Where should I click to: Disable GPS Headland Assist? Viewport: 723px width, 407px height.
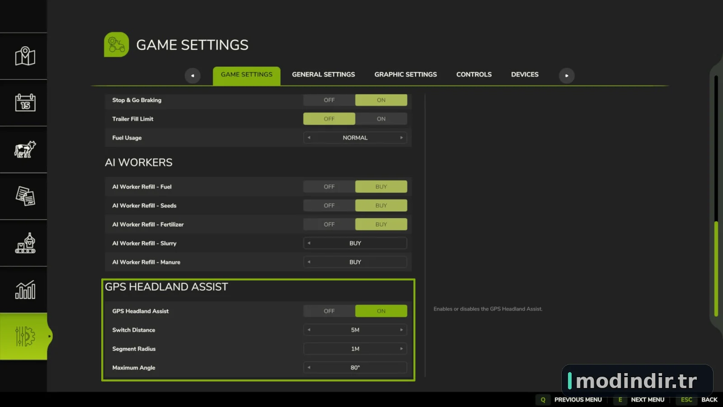[x=329, y=311]
